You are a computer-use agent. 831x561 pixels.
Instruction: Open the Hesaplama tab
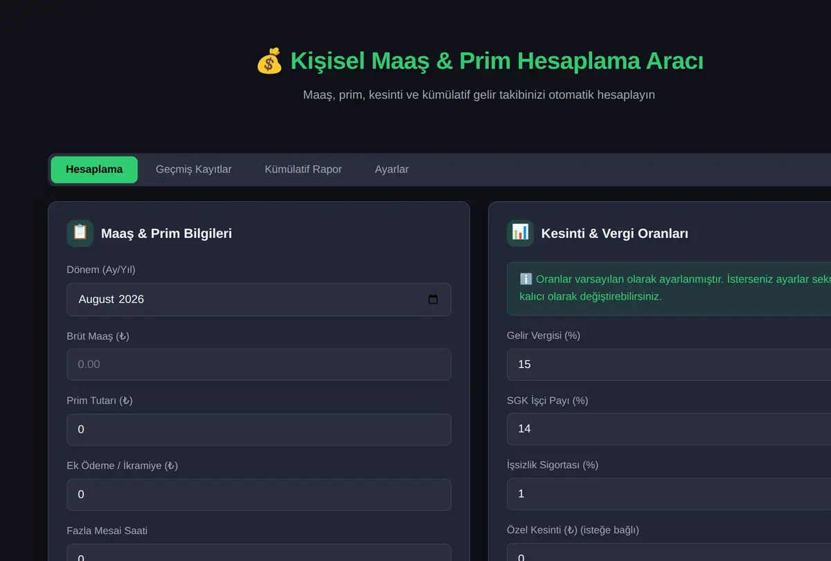point(94,169)
